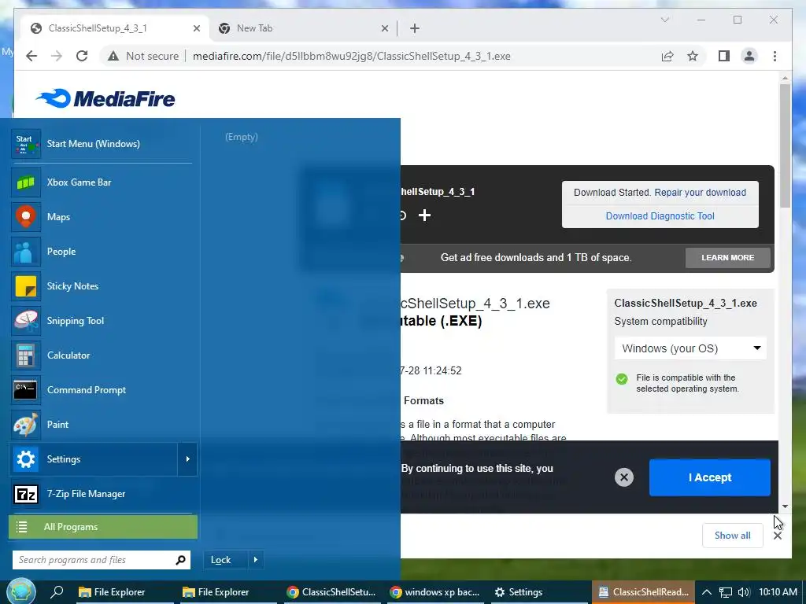Viewport: 806px width, 604px height.
Task: Expand the Settings submenu arrow
Action: [x=187, y=459]
